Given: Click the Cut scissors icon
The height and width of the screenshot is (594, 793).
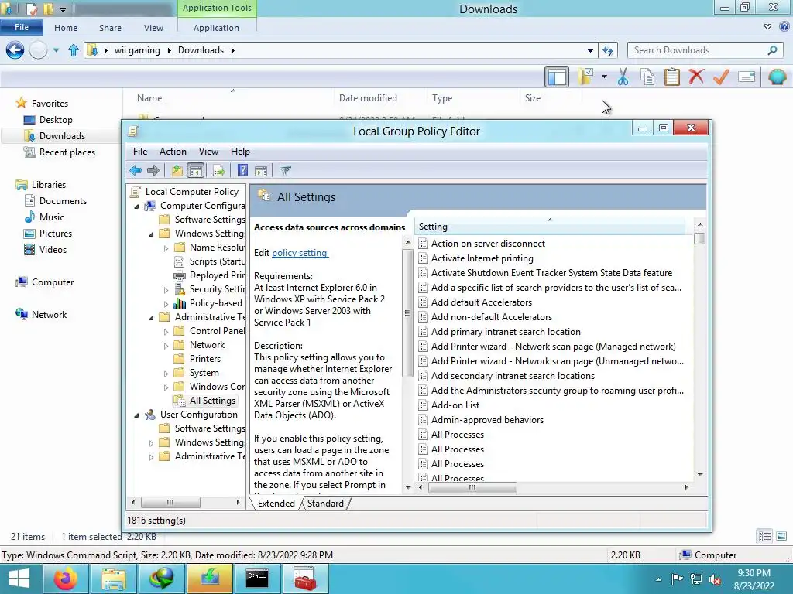Looking at the screenshot, I should click(623, 77).
